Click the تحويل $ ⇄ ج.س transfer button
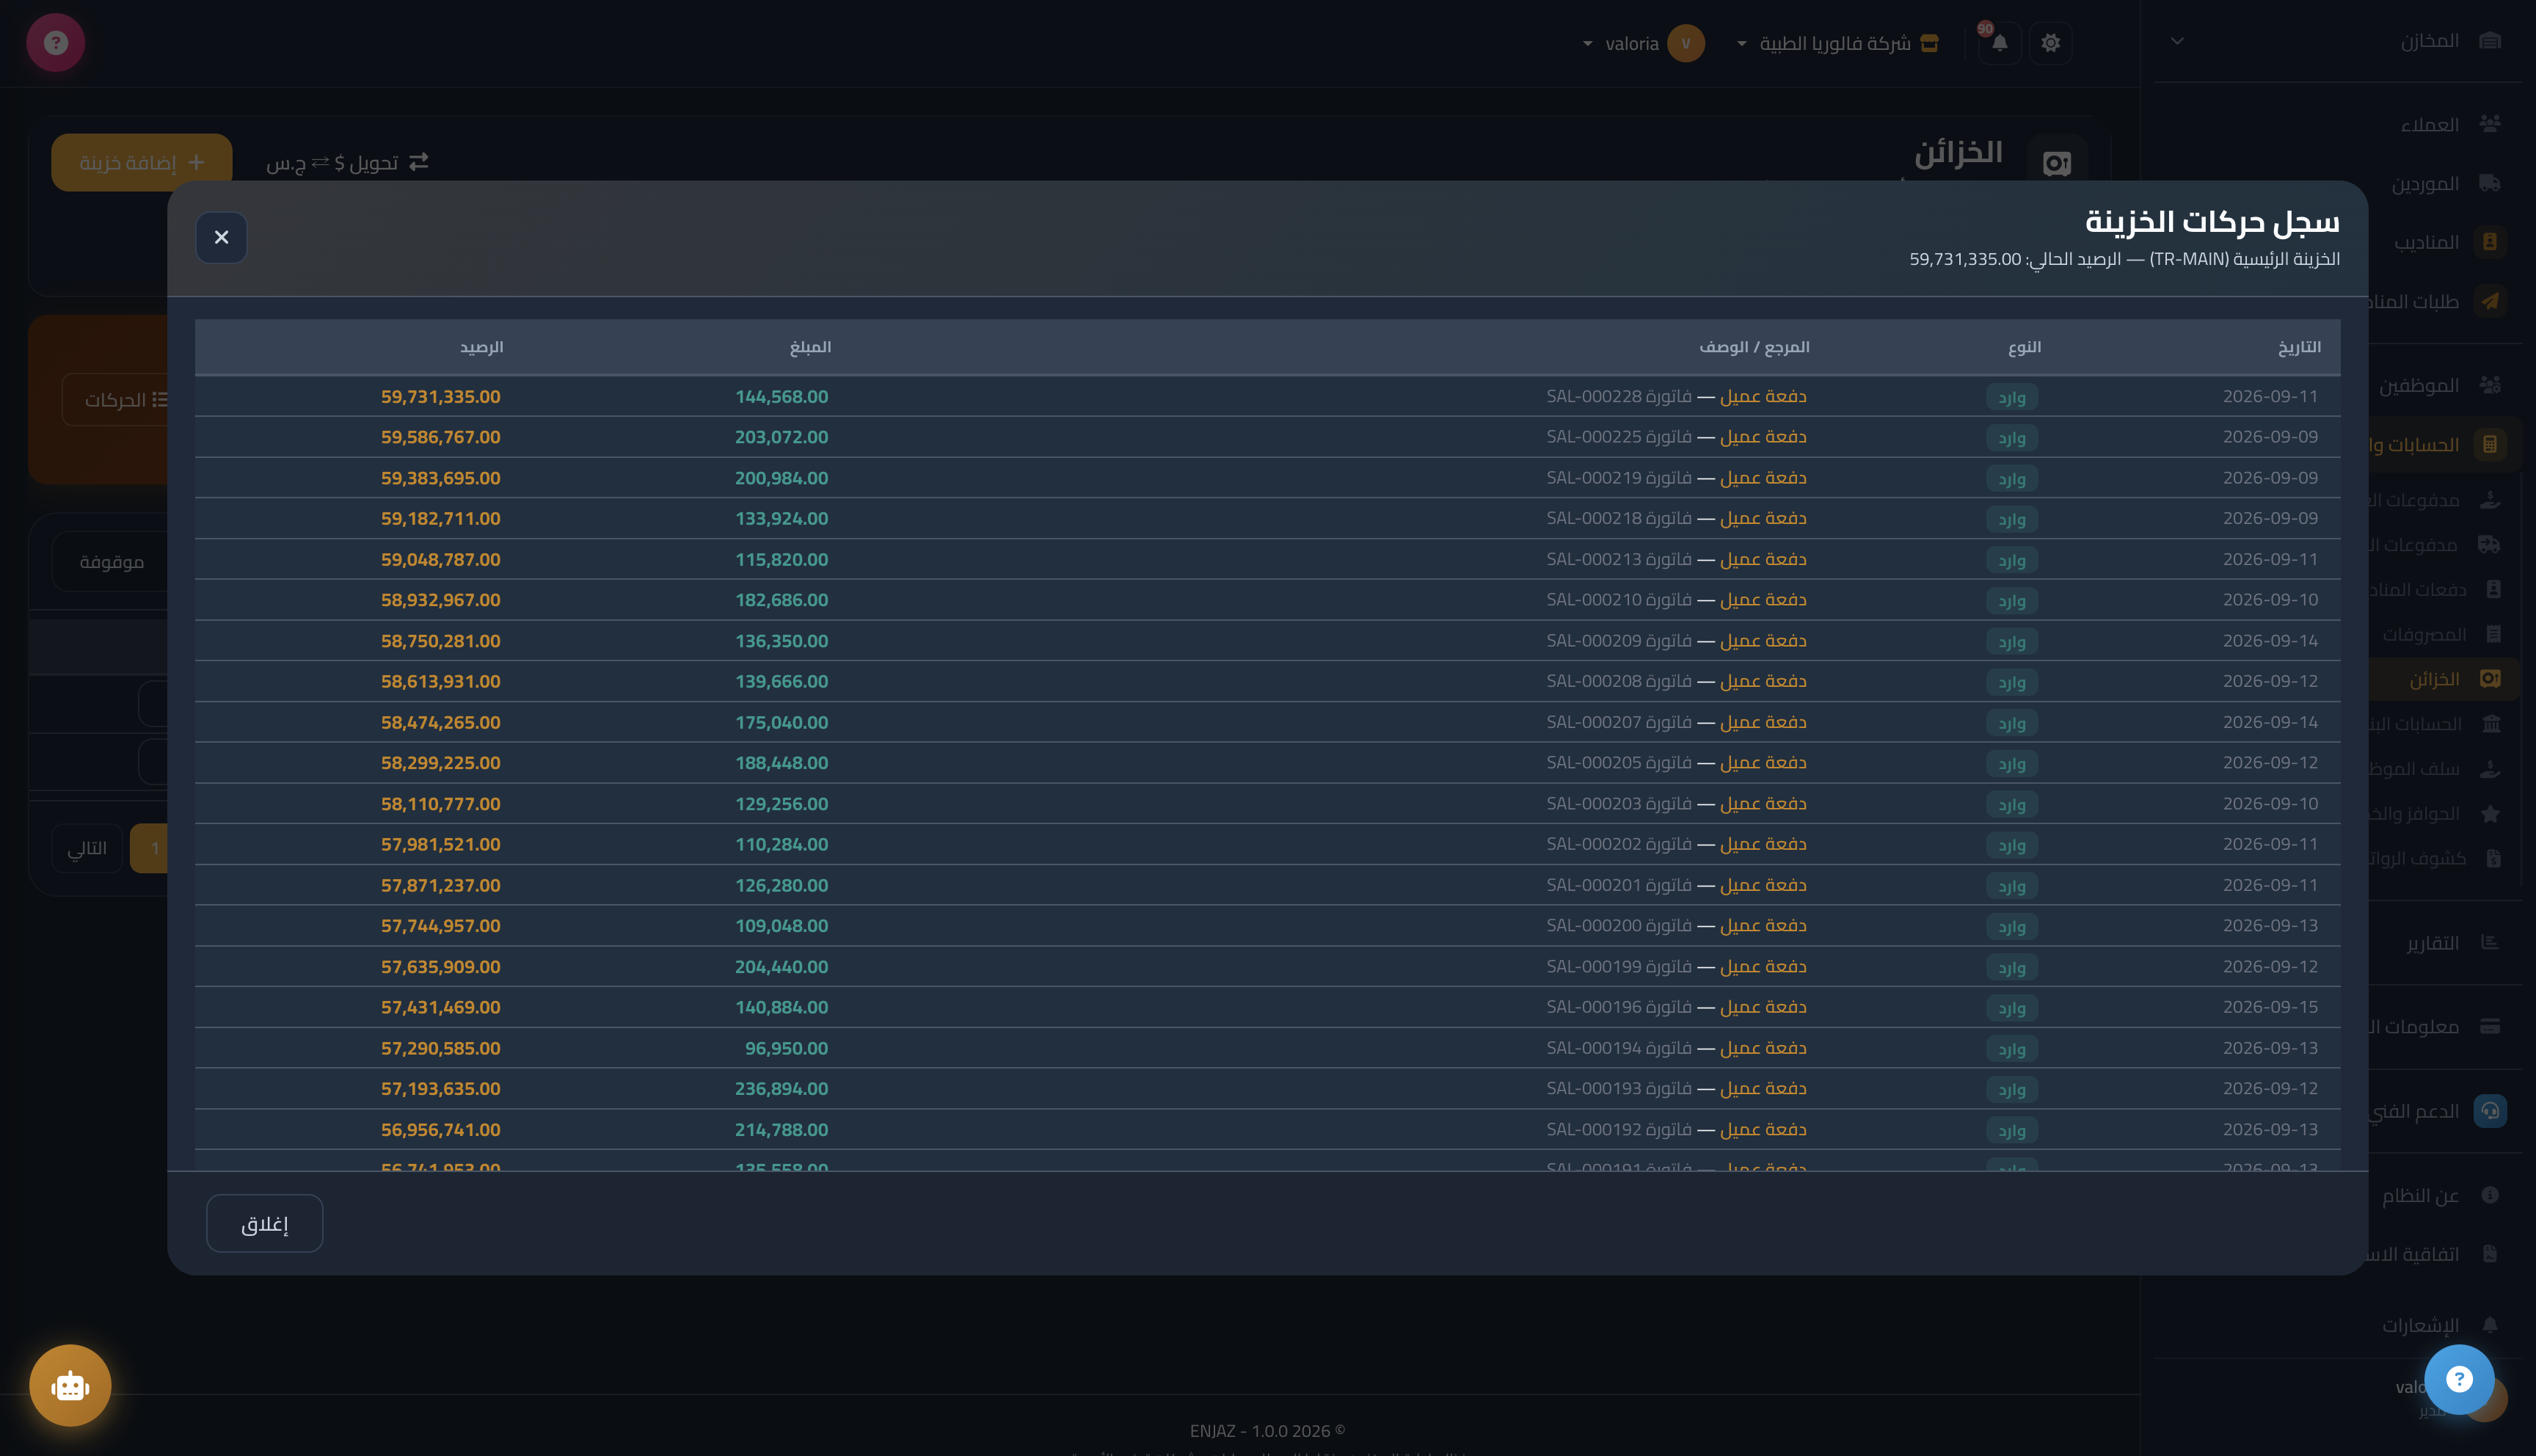 pos(347,162)
